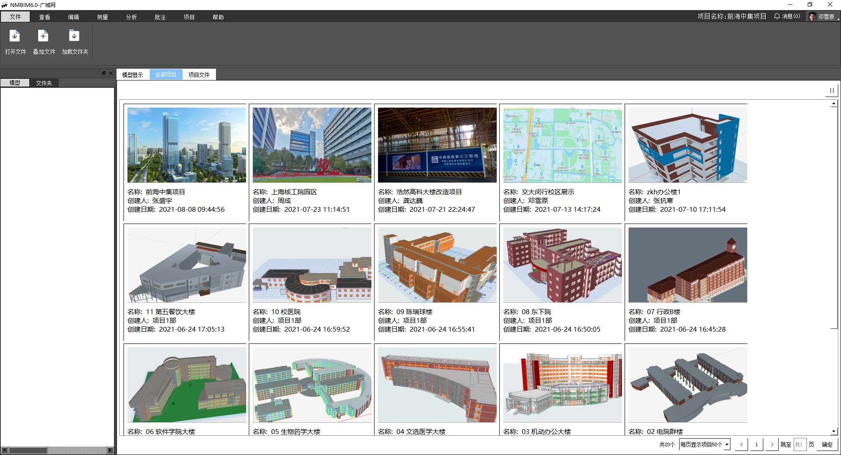Image resolution: width=841 pixels, height=455 pixels.
Task: Click the 确定 button
Action: click(827, 444)
